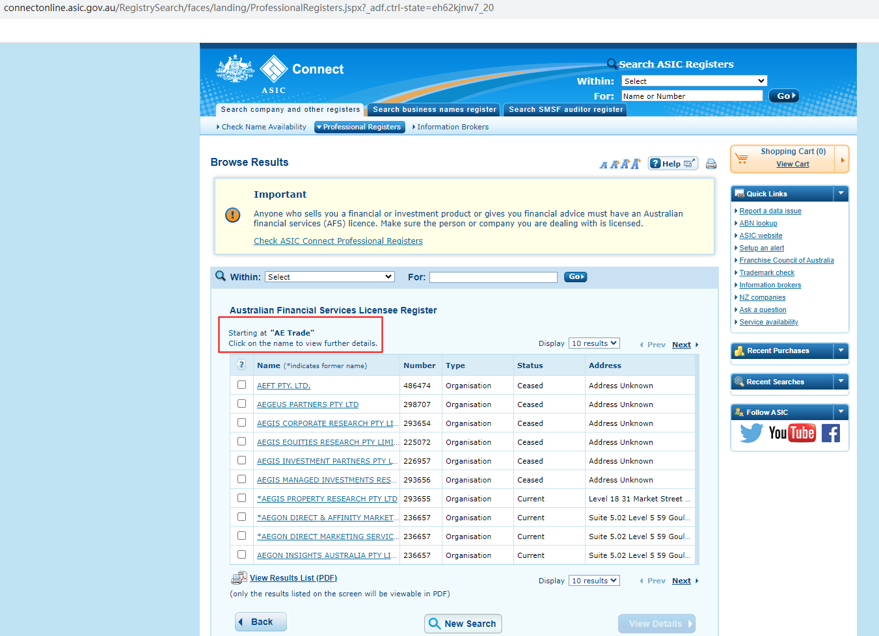The width and height of the screenshot is (879, 636).
Task: Open Twitter follow icon
Action: point(751,432)
